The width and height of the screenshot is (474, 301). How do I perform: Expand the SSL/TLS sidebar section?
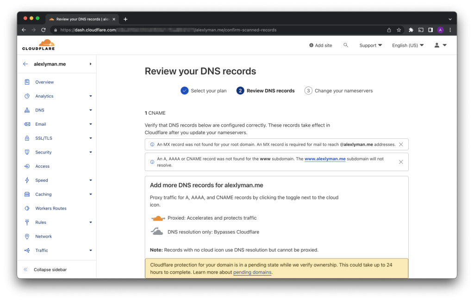pyautogui.click(x=91, y=138)
